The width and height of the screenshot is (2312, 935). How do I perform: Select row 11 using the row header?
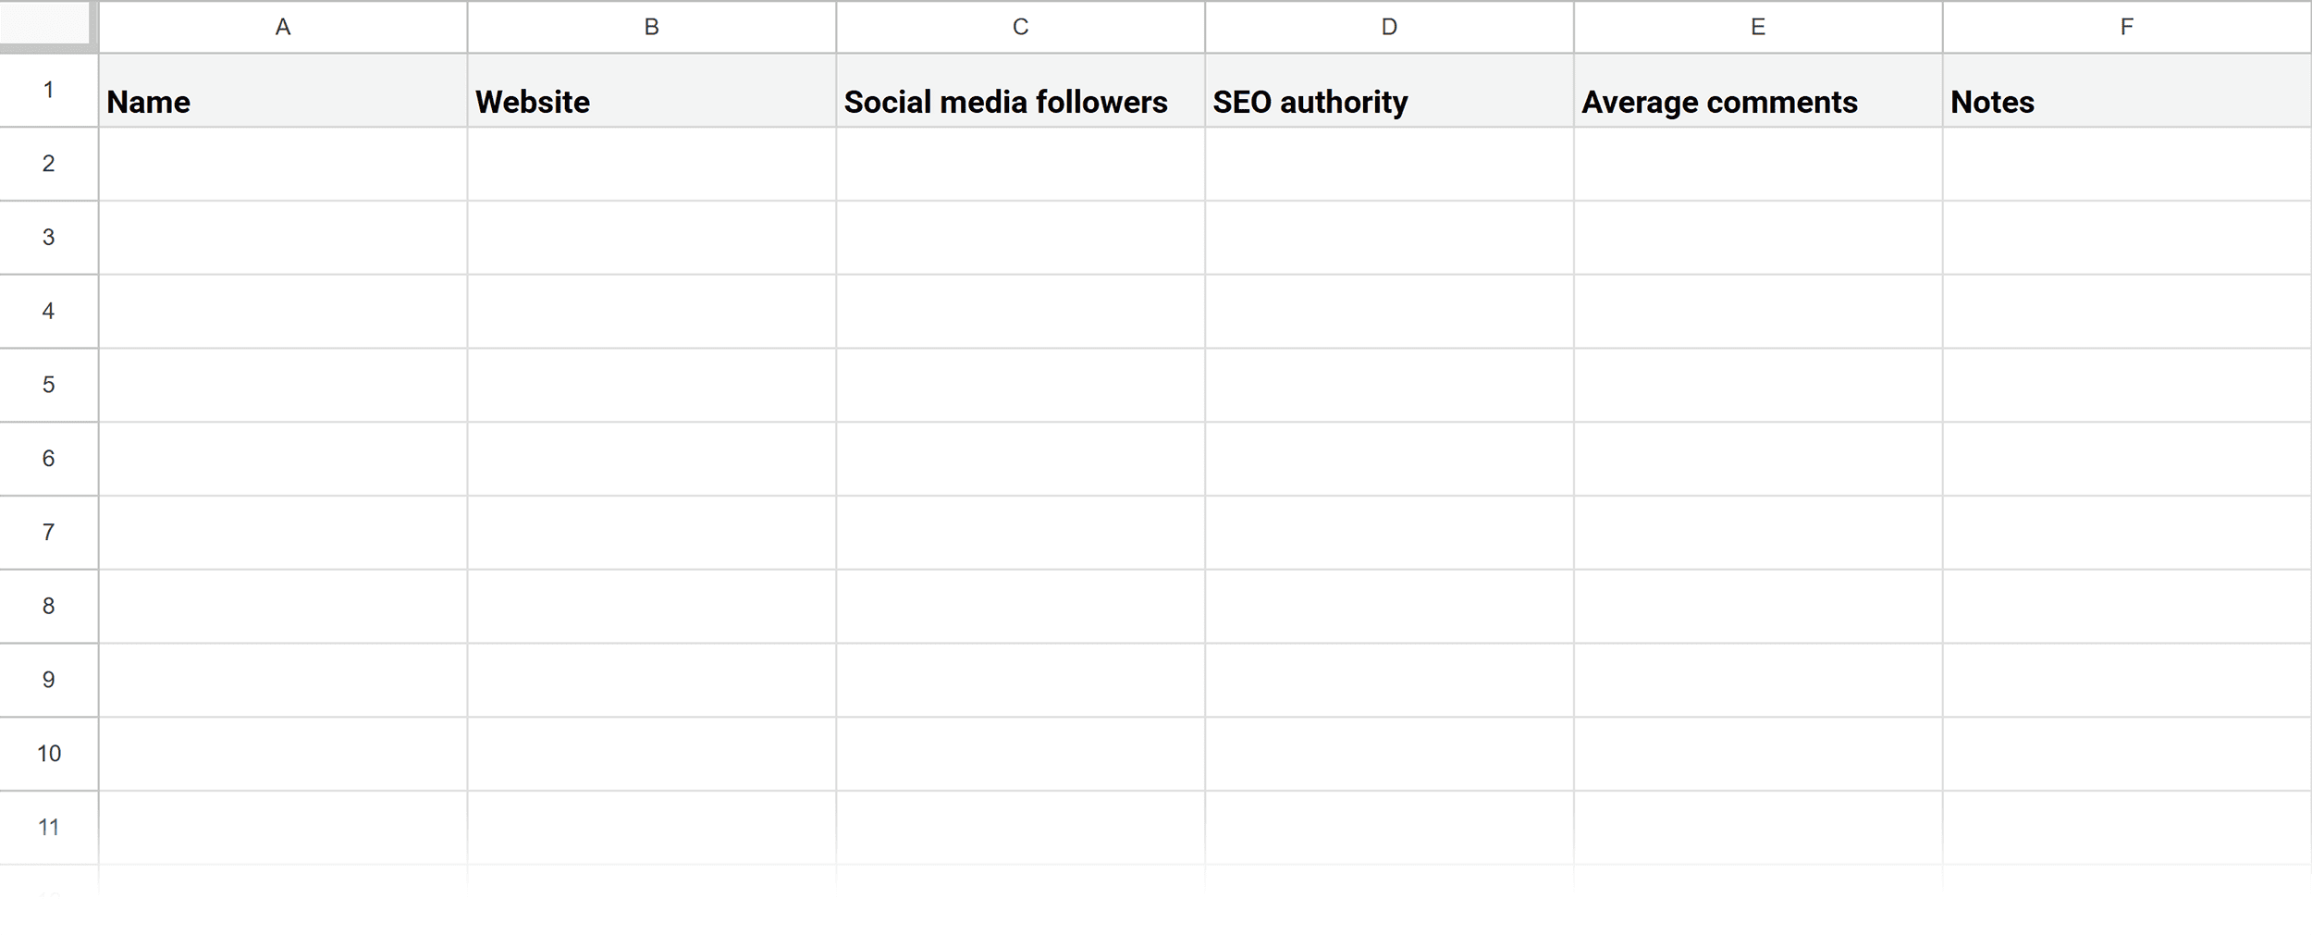coord(48,827)
